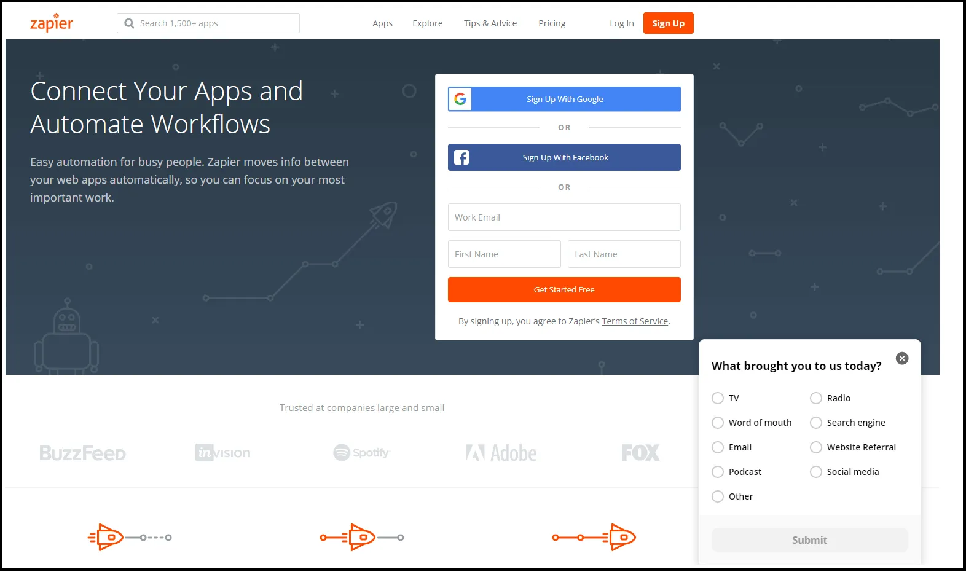Click the Google G logo icon
Screen dimensions: 966x572
click(x=460, y=99)
